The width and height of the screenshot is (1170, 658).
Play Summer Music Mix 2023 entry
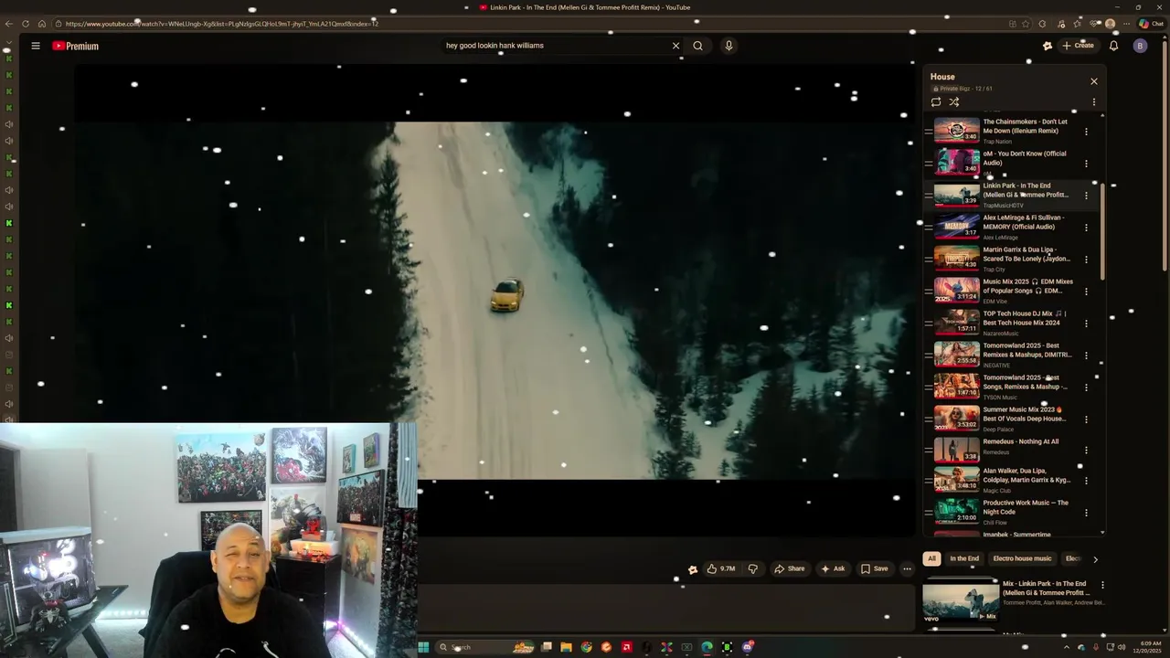tap(956, 418)
